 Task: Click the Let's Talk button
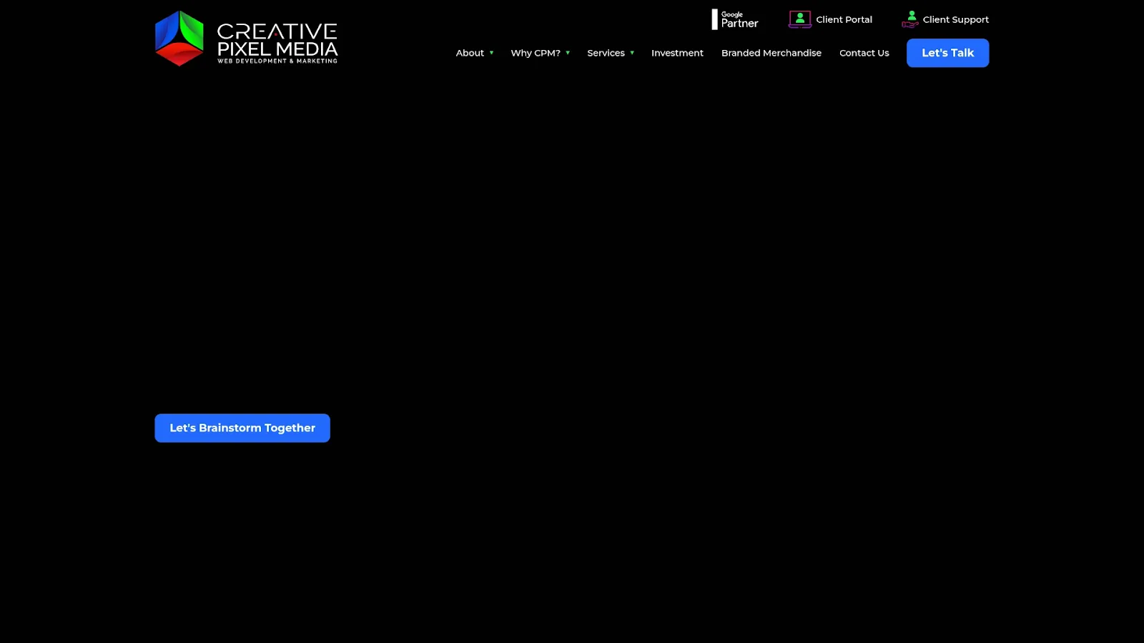coord(947,53)
